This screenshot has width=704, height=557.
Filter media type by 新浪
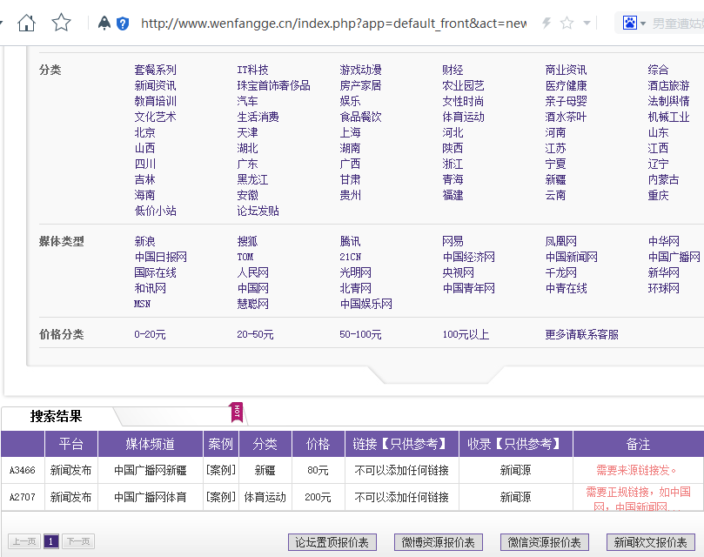point(145,242)
